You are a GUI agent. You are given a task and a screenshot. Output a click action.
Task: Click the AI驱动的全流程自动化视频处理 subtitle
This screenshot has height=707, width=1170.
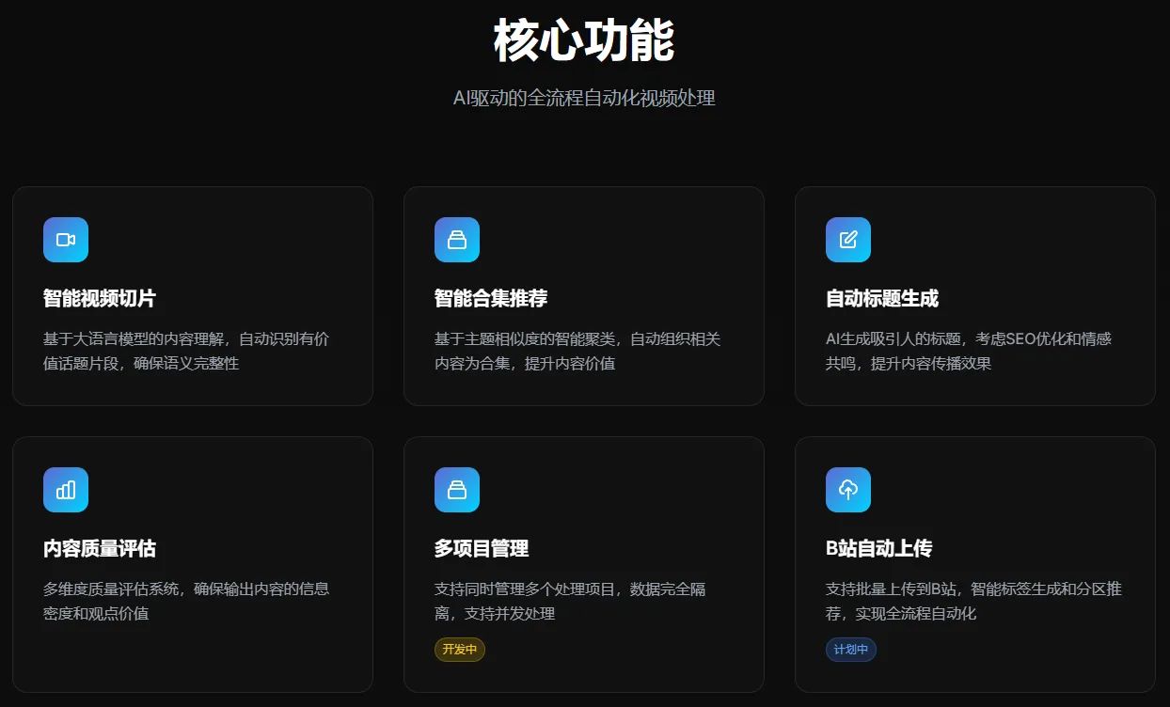pyautogui.click(x=584, y=98)
